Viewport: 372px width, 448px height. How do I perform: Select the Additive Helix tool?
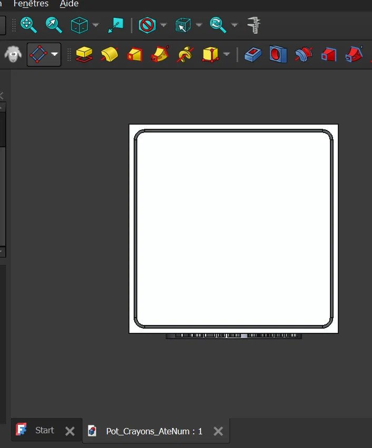(185, 54)
